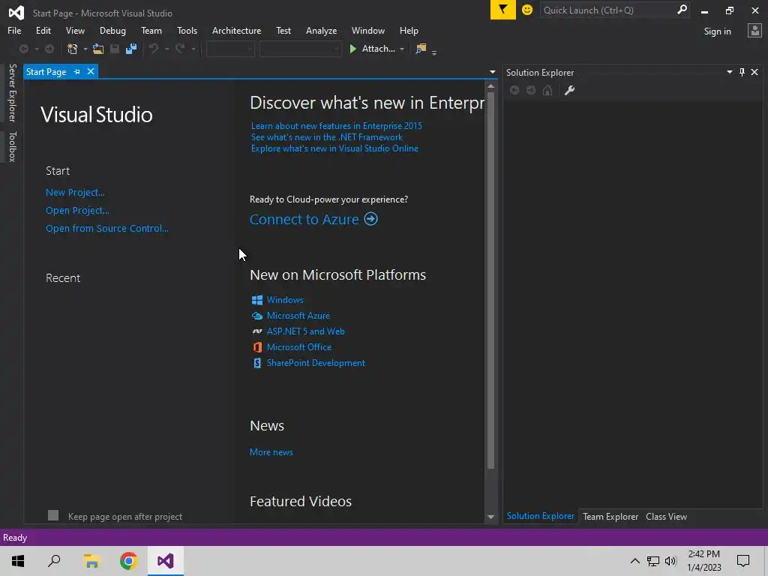
Task: Open the Attach button dropdown arrow
Action: click(402, 49)
